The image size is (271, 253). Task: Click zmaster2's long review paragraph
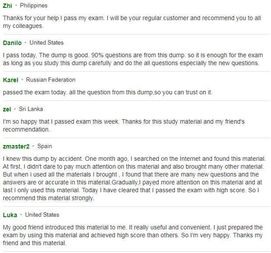pyautogui.click(x=134, y=178)
